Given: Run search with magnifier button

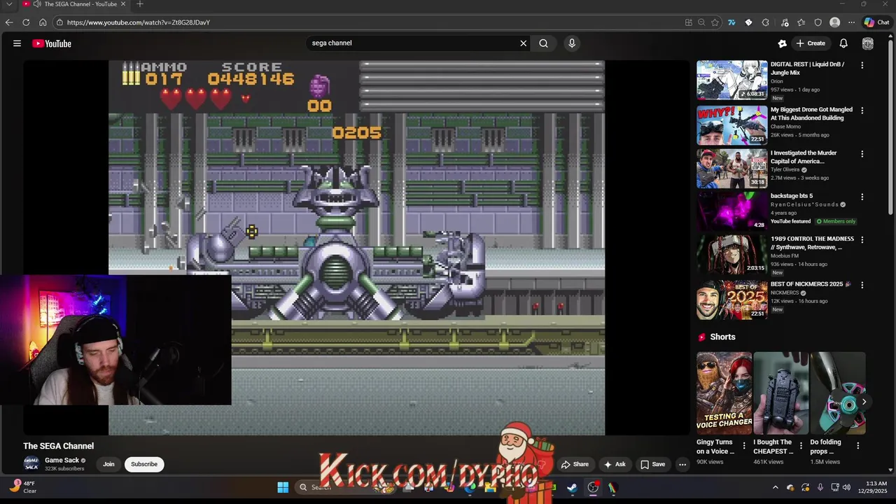Looking at the screenshot, I should pos(544,43).
